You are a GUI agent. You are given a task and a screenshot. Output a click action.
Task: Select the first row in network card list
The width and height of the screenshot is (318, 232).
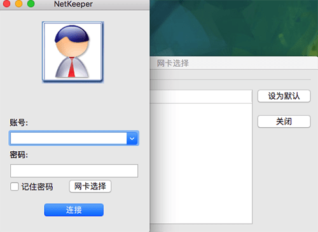201,97
